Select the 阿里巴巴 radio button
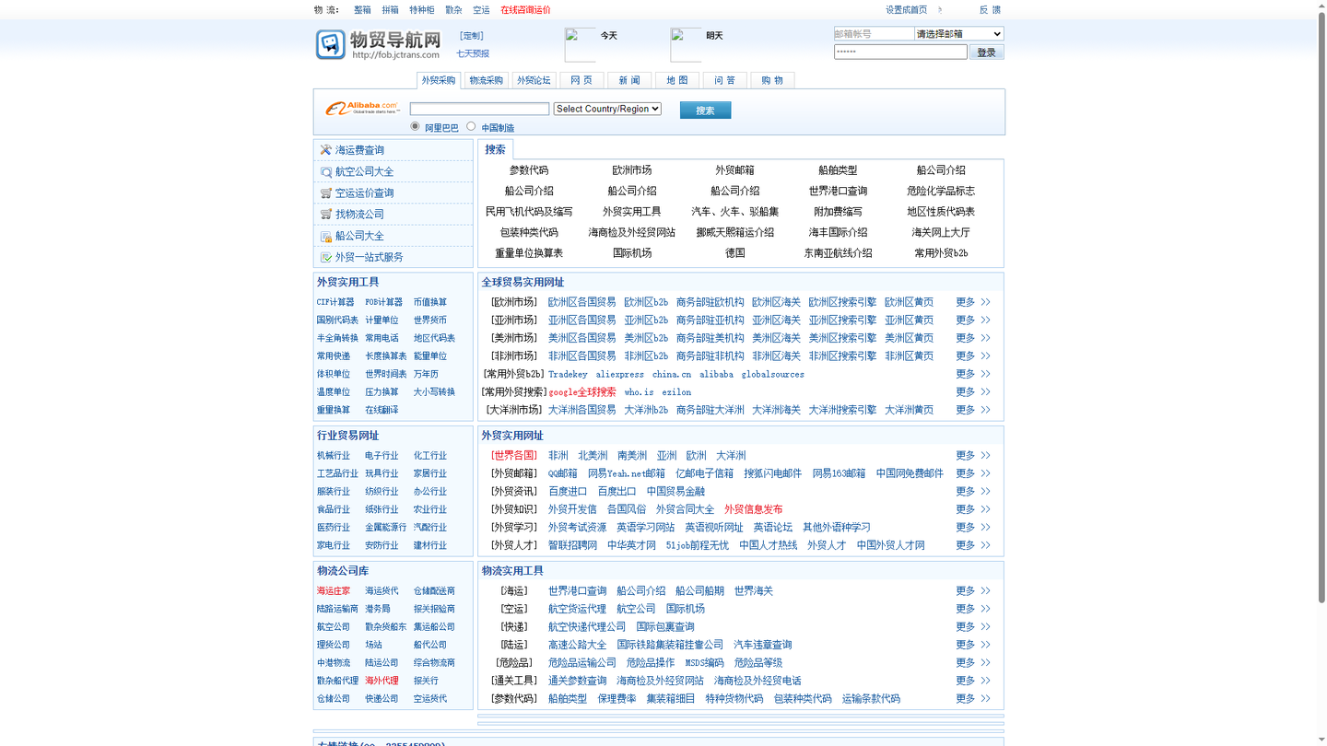Viewport: 1327px width, 746px height. [x=415, y=126]
